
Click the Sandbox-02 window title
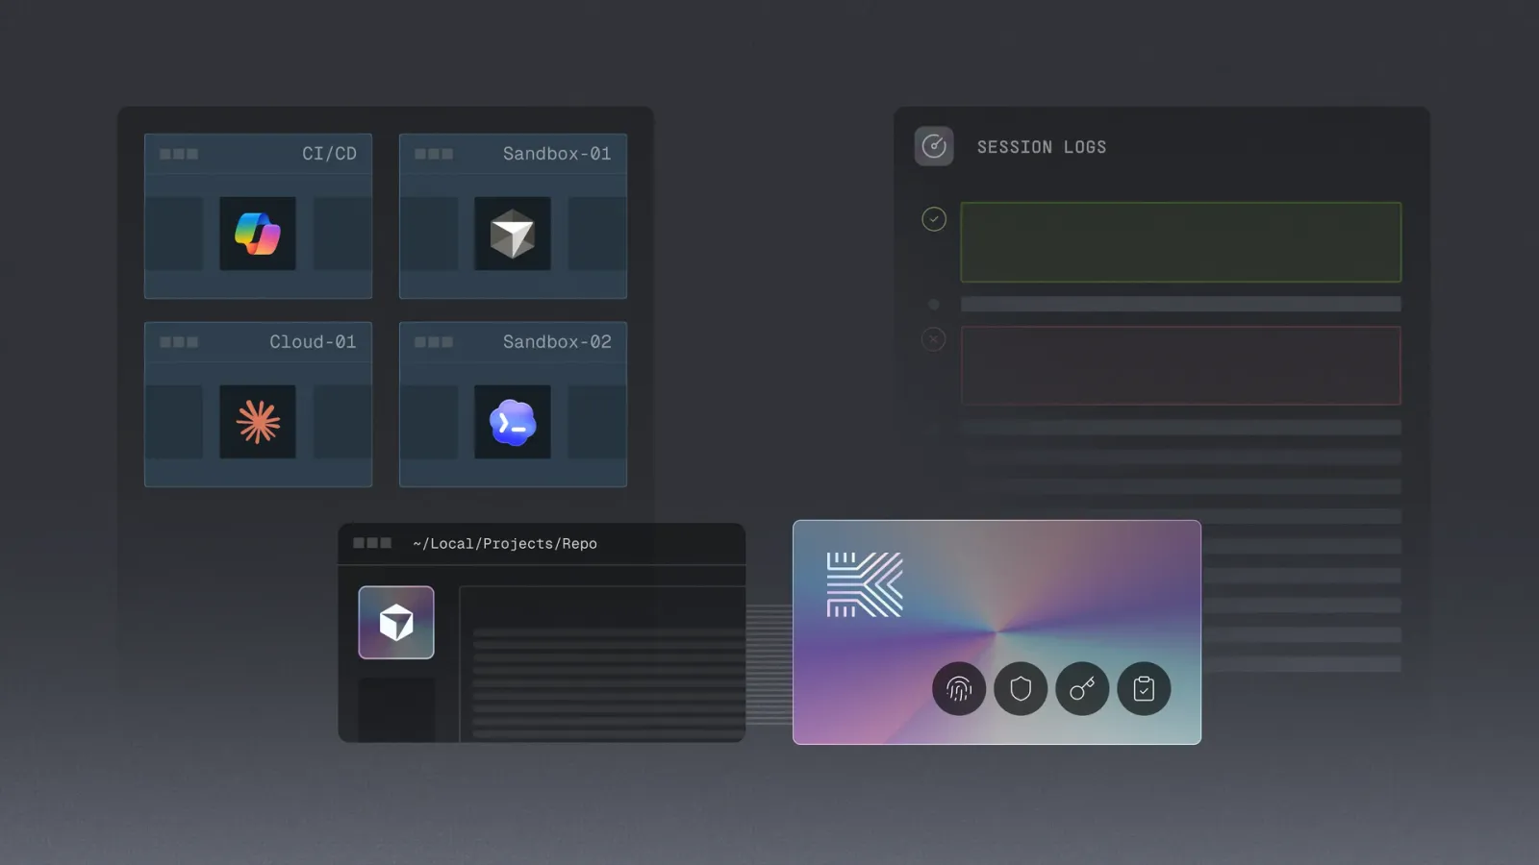point(557,342)
